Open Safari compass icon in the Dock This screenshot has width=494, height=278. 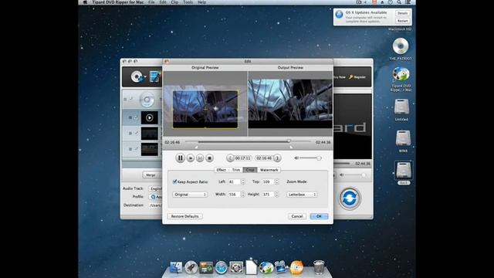222,268
